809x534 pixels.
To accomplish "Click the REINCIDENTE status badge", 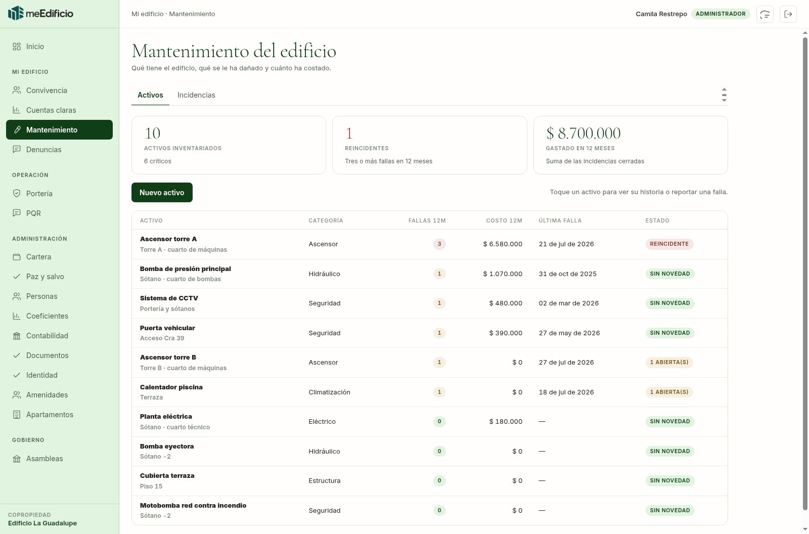I will (x=669, y=244).
